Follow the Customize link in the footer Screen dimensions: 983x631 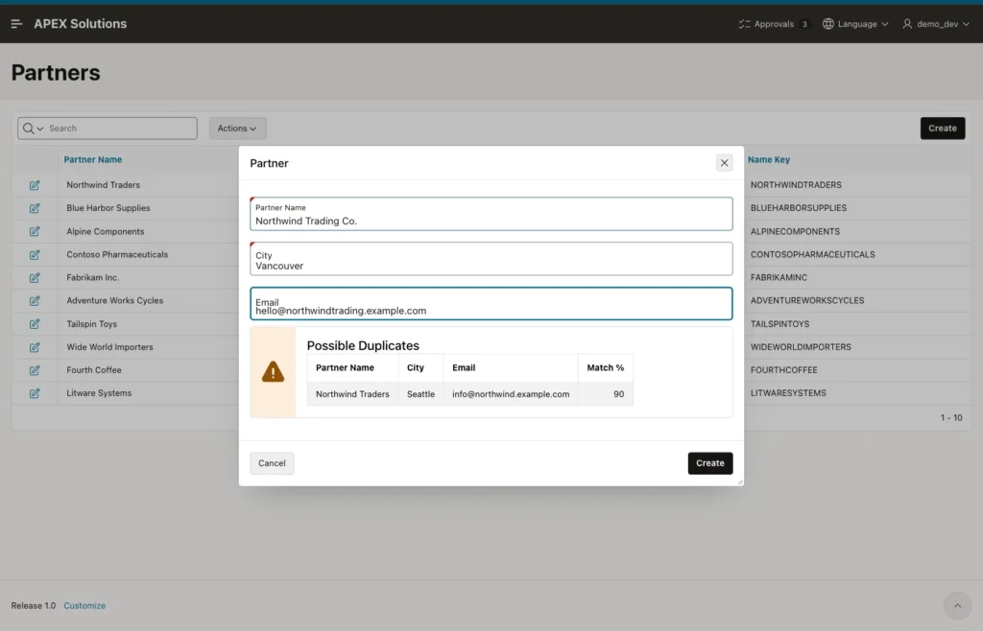pos(84,606)
